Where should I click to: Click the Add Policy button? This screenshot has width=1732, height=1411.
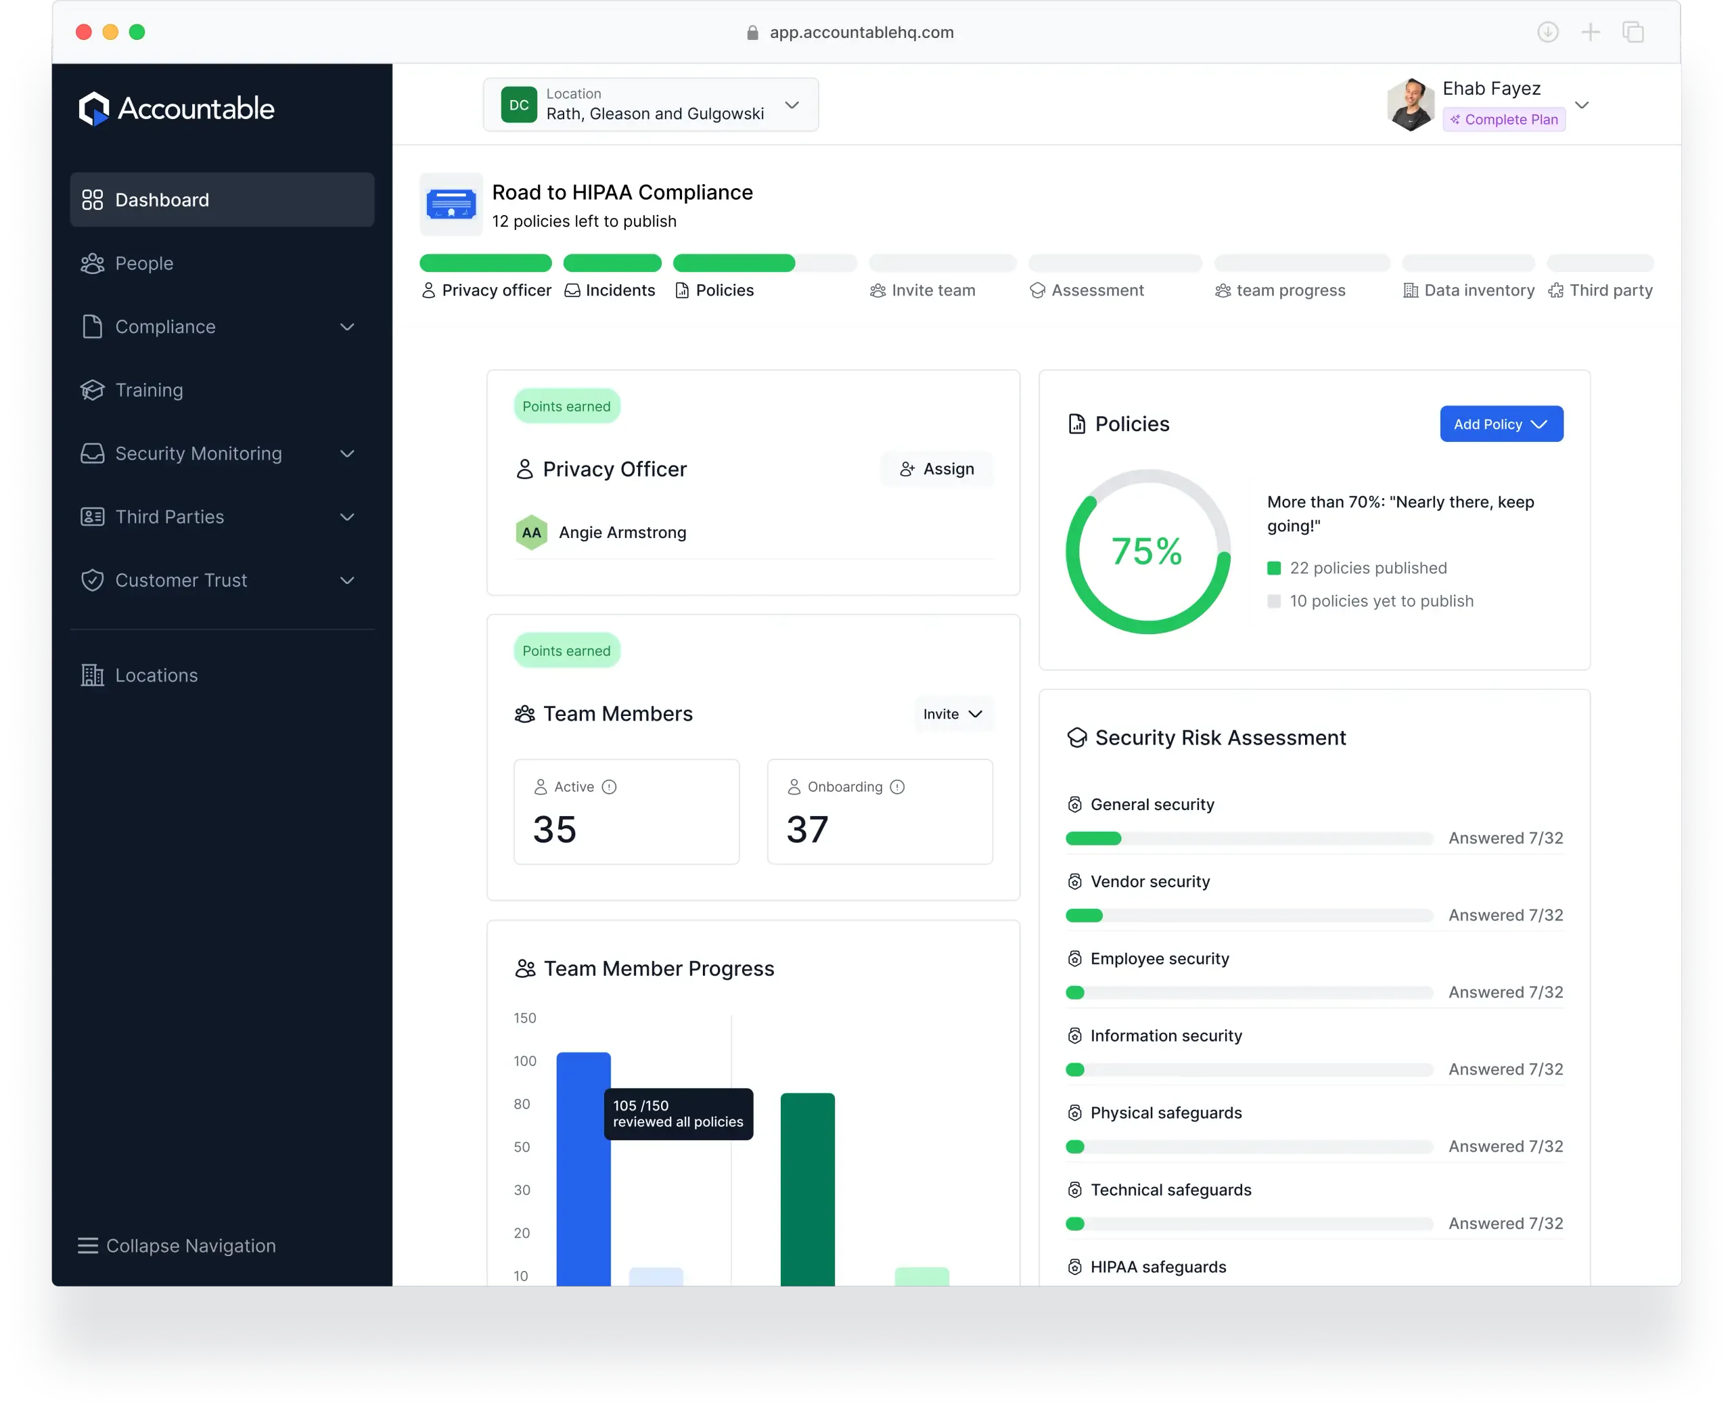click(1501, 424)
